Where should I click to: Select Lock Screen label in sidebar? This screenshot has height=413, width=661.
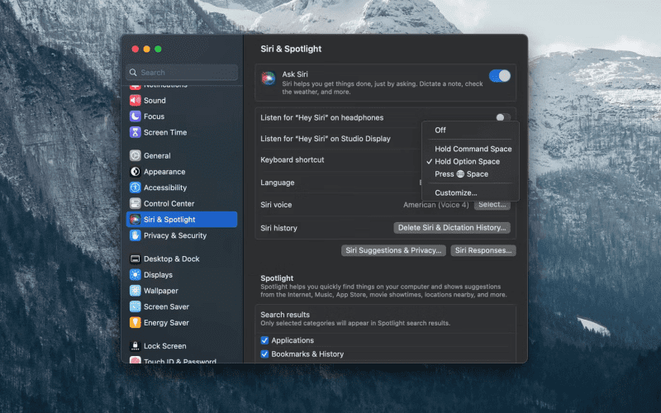(164, 346)
